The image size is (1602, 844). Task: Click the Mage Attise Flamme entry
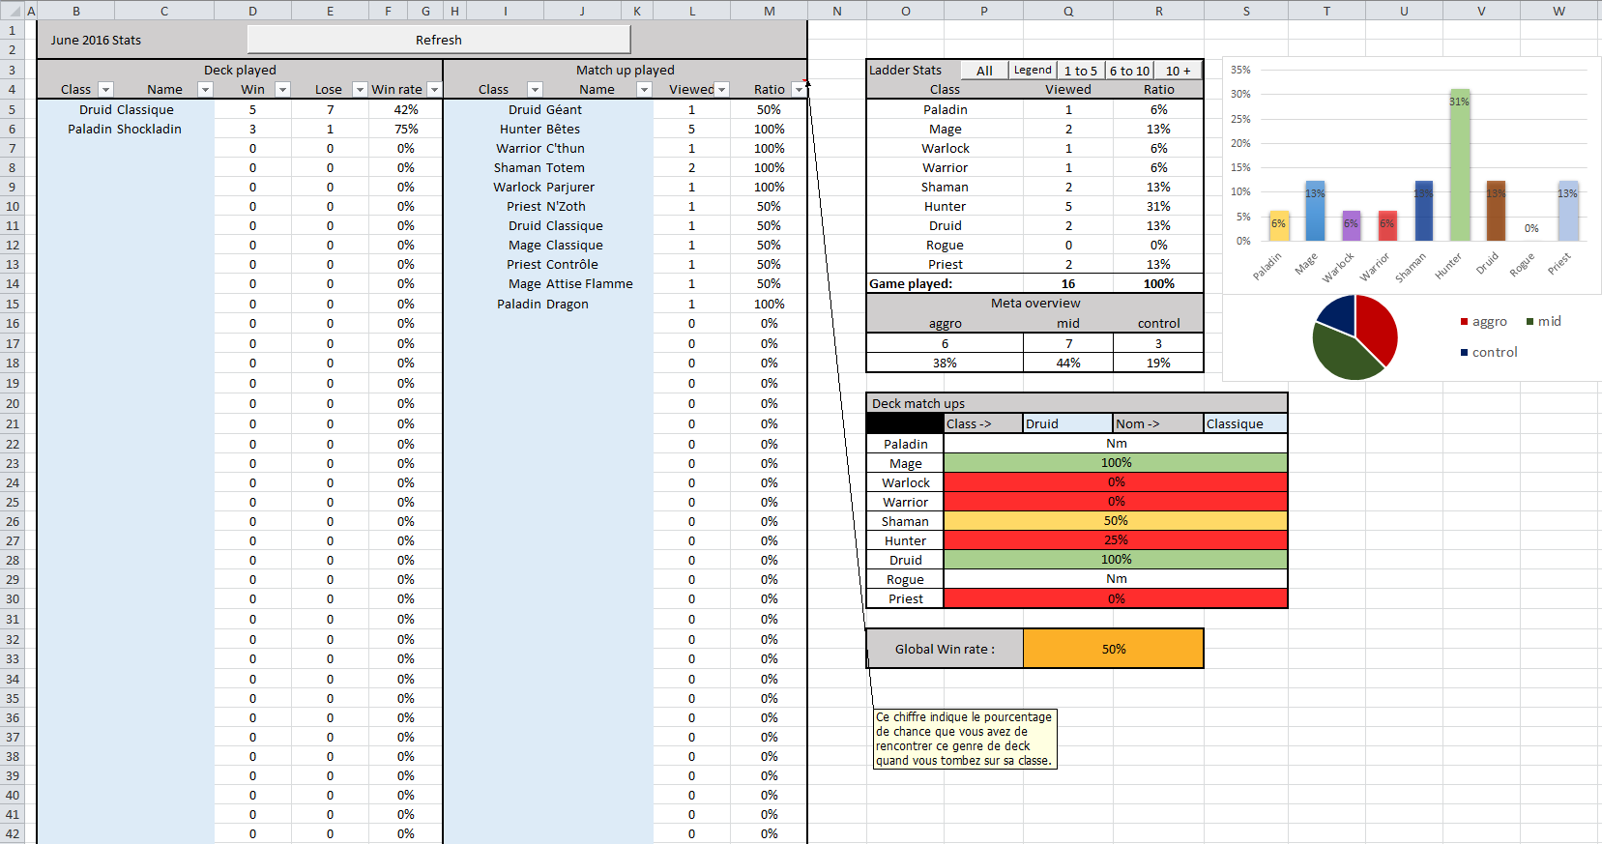click(x=570, y=283)
